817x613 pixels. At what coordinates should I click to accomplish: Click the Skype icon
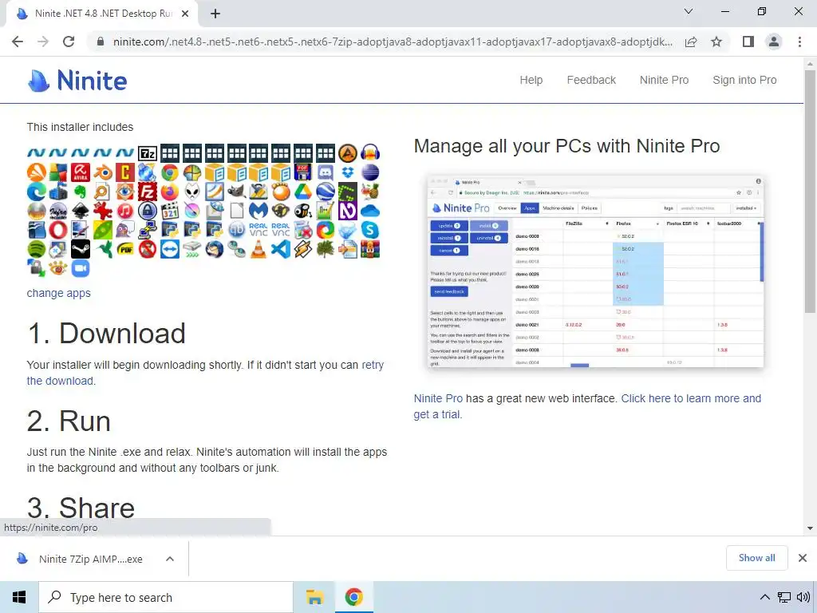point(370,231)
